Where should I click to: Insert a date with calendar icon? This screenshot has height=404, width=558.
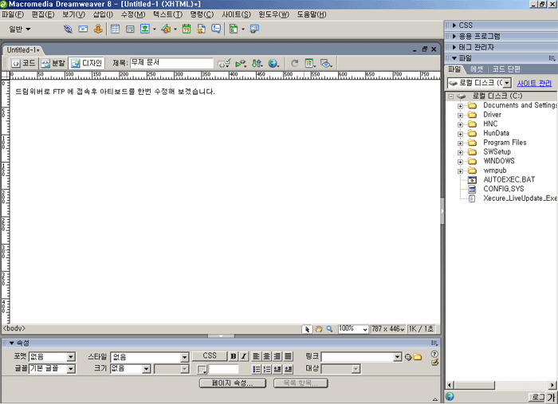point(187,29)
